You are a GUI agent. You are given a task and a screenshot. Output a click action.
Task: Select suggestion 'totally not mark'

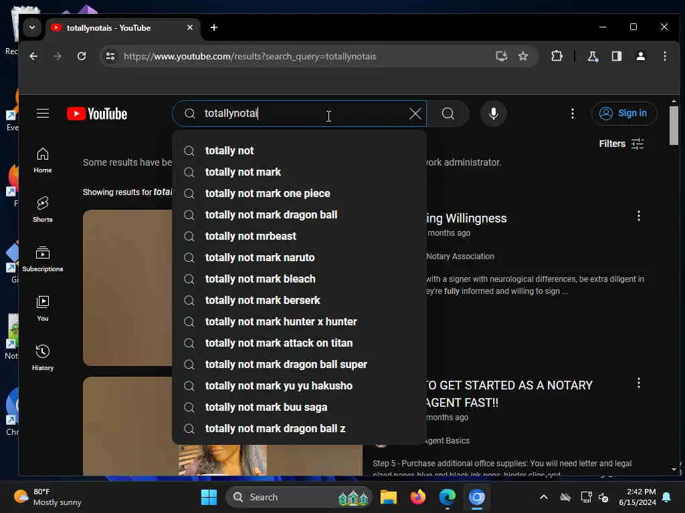click(x=299, y=172)
